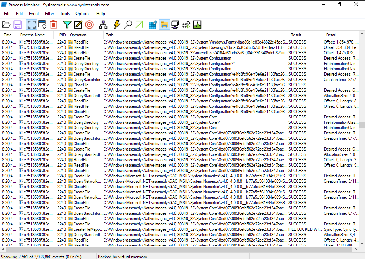Image resolution: width=365 pixels, height=259 pixels.
Task: Click the Event Properties lightning bolt icon
Action: pyautogui.click(x=117, y=25)
